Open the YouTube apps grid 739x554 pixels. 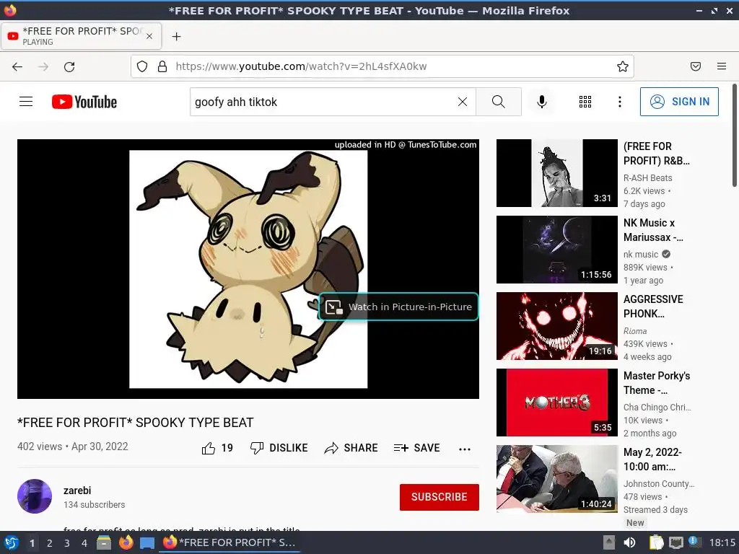tap(585, 102)
